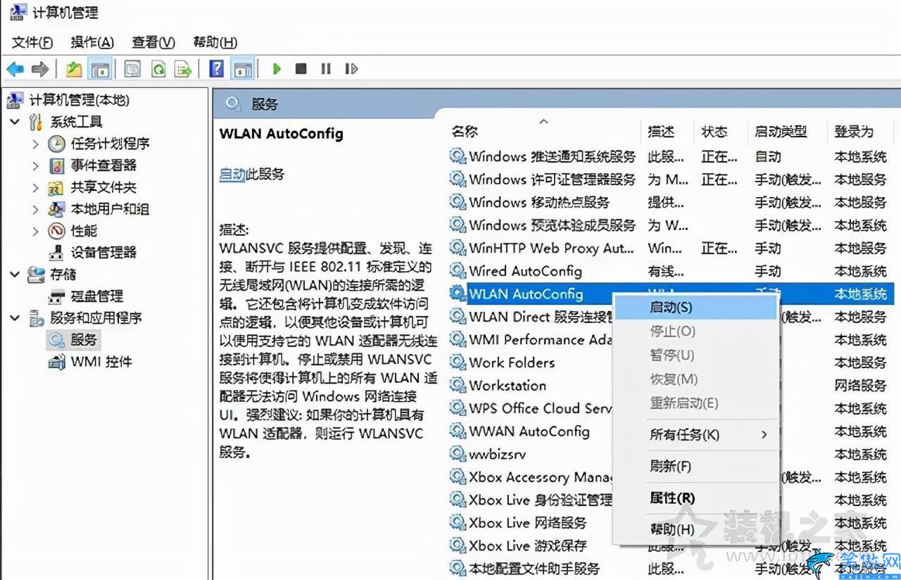The width and height of the screenshot is (901, 580).
Task: Click the 磁盘管理 disk icon
Action: (x=57, y=296)
